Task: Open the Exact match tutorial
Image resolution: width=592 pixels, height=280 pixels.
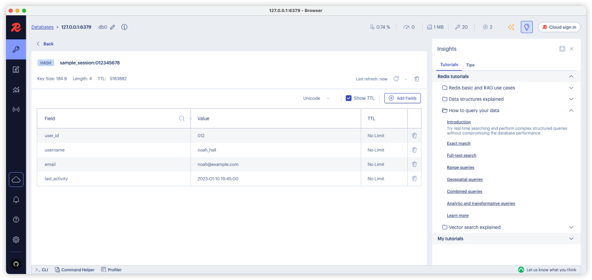Action: (x=459, y=144)
